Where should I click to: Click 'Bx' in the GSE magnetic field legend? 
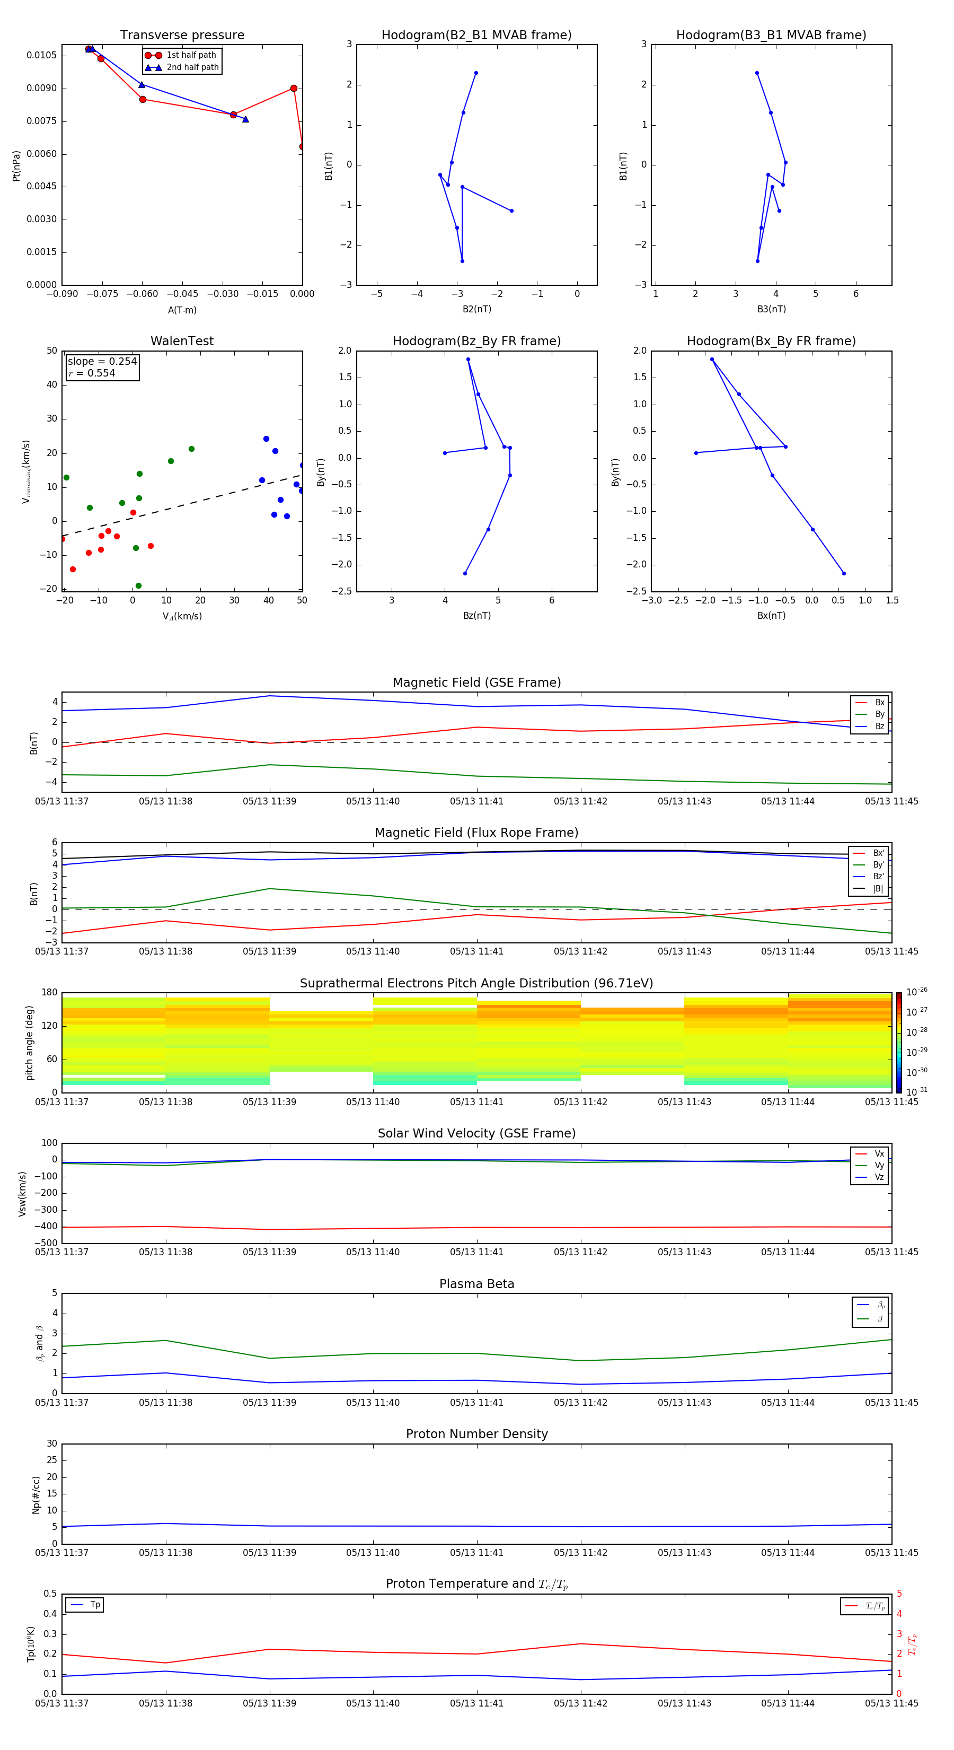(879, 703)
